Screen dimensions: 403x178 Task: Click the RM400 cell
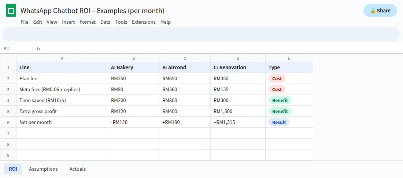[x=185, y=111]
